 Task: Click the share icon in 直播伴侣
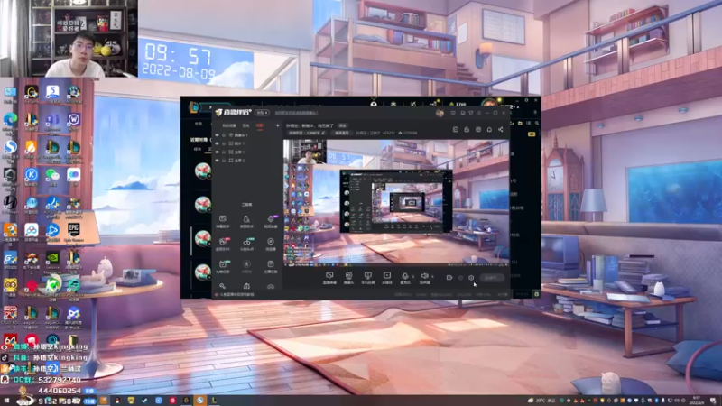tap(501, 129)
